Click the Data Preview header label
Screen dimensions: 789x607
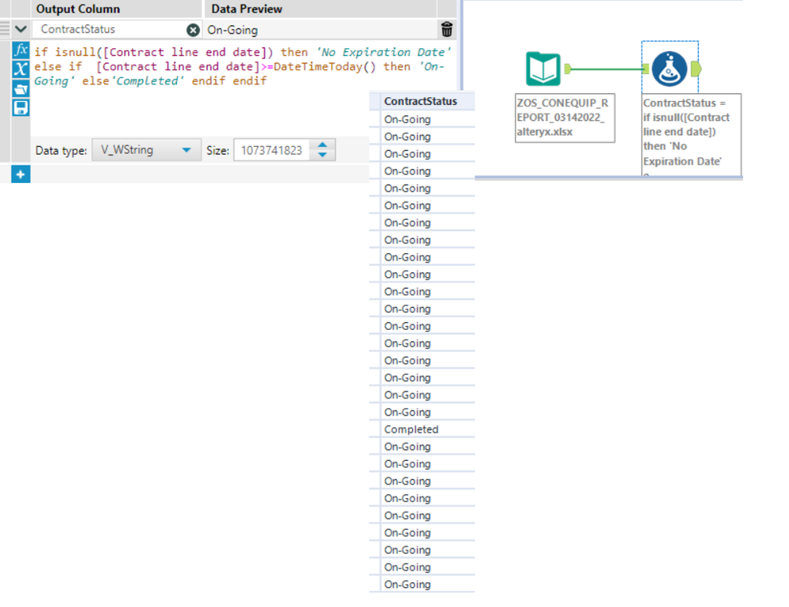point(246,9)
